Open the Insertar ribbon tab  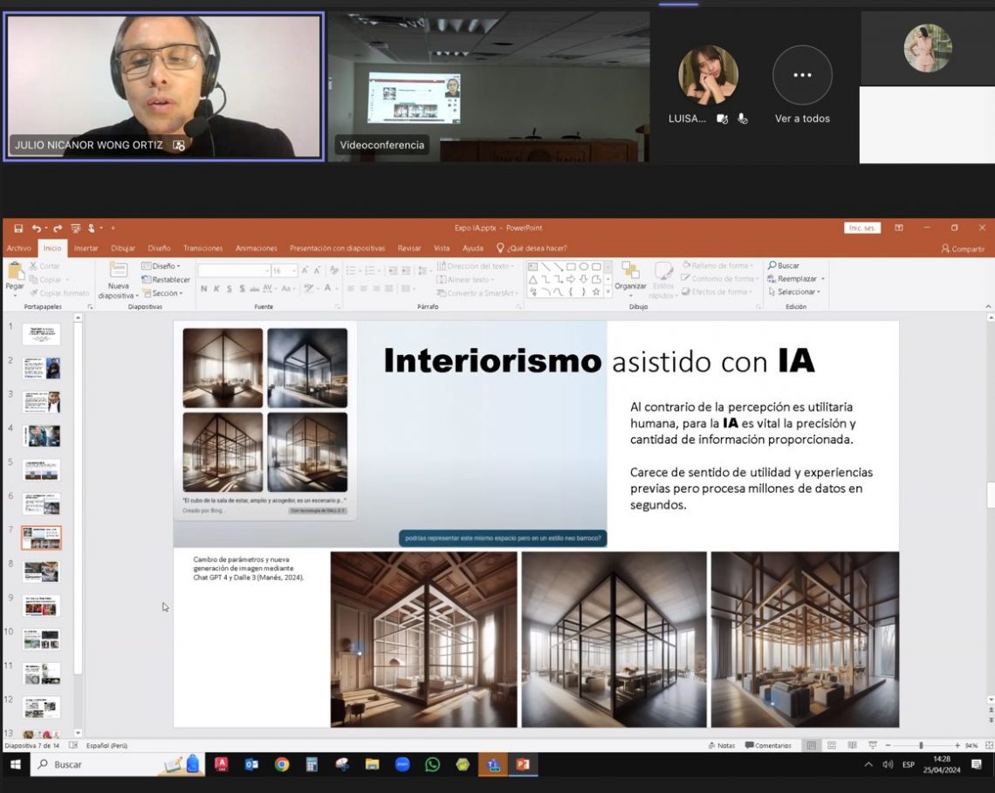point(86,249)
